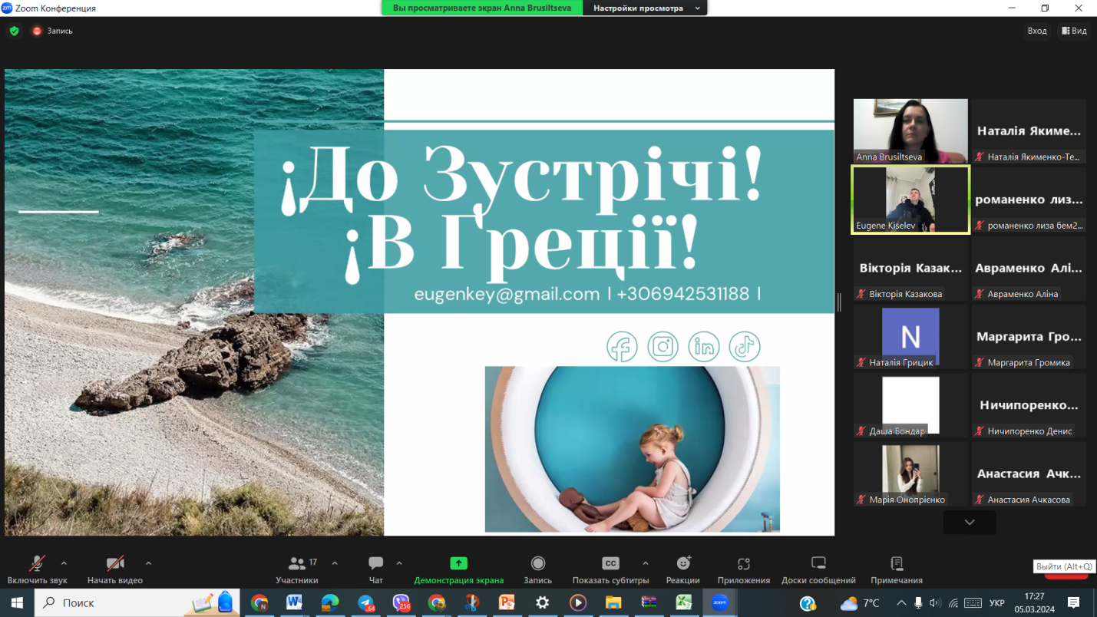
Task: Select Марія Онопрієнко's video tile
Action: (x=910, y=473)
